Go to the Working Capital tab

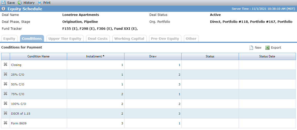point(129,38)
